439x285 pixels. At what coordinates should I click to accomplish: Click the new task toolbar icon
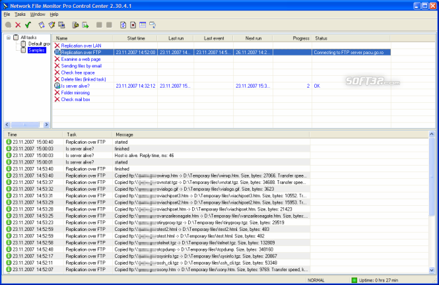pyautogui.click(x=42, y=25)
